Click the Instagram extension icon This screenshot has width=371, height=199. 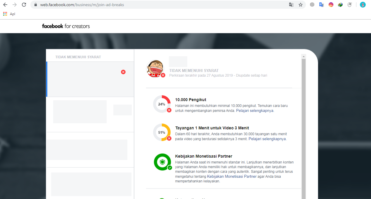click(331, 4)
